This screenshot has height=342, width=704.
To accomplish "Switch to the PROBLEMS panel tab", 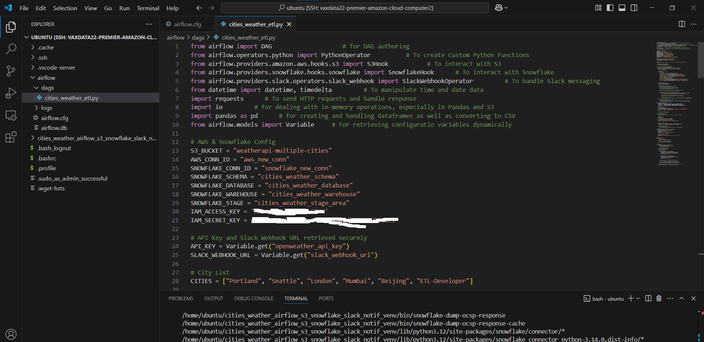I will click(181, 298).
